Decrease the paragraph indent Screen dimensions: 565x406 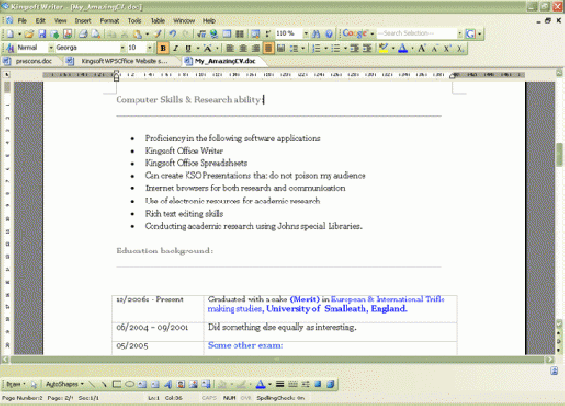tap(355, 48)
